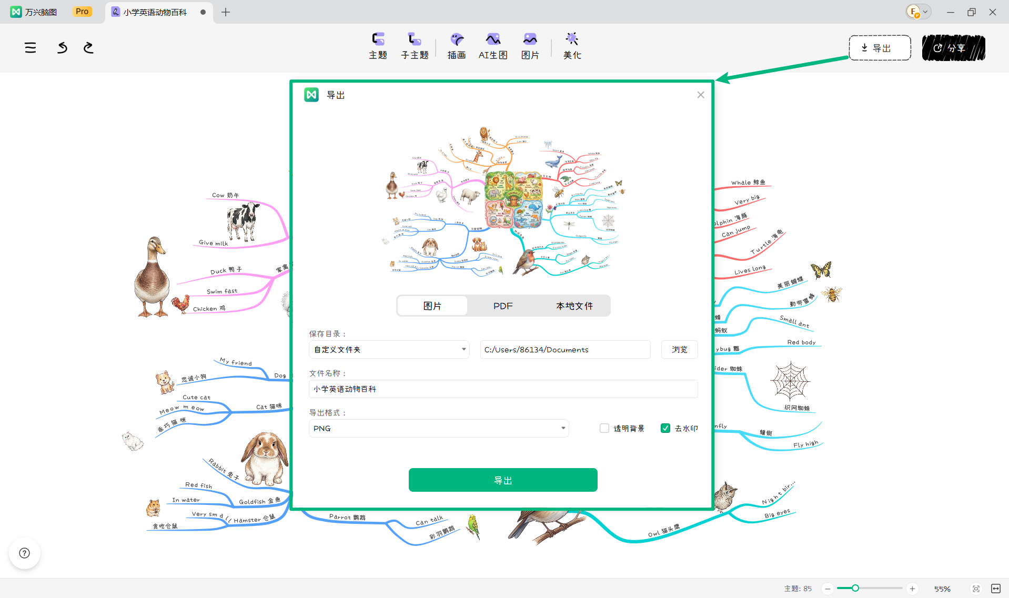Click the 文件名称 file name field

tap(503, 389)
